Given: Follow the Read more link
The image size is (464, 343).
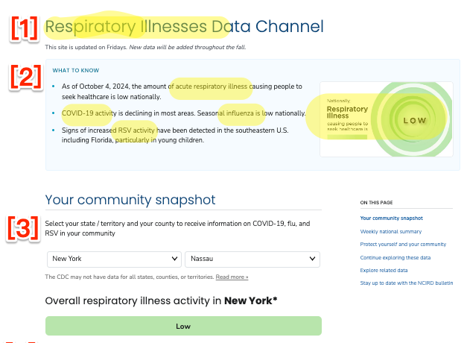Looking at the screenshot, I should (x=232, y=277).
